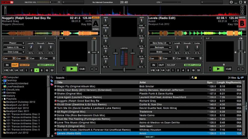Click master volume slider handle
The image size is (248, 139).
pos(50,2)
